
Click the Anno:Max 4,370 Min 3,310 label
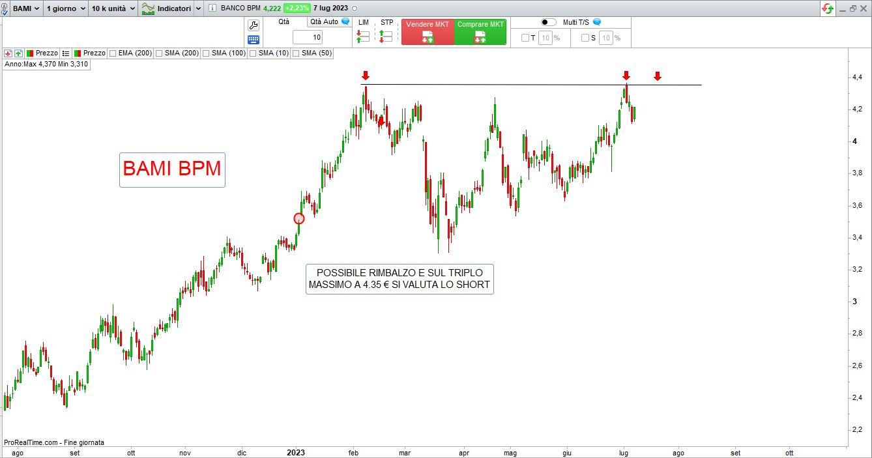[x=46, y=64]
